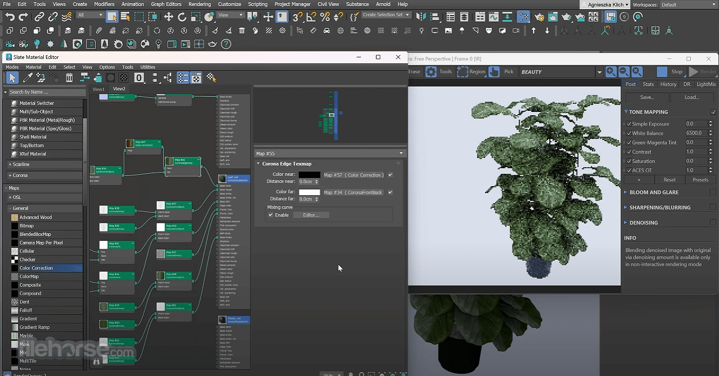Zoom in on the render frame buffer
This screenshot has height=376, width=719.
(611, 71)
